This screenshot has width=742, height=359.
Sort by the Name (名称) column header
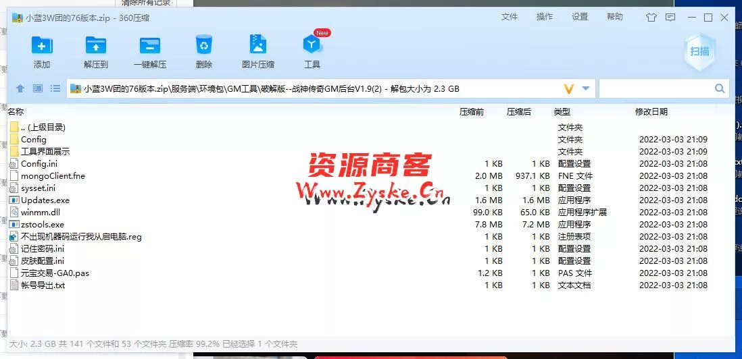coord(16,111)
